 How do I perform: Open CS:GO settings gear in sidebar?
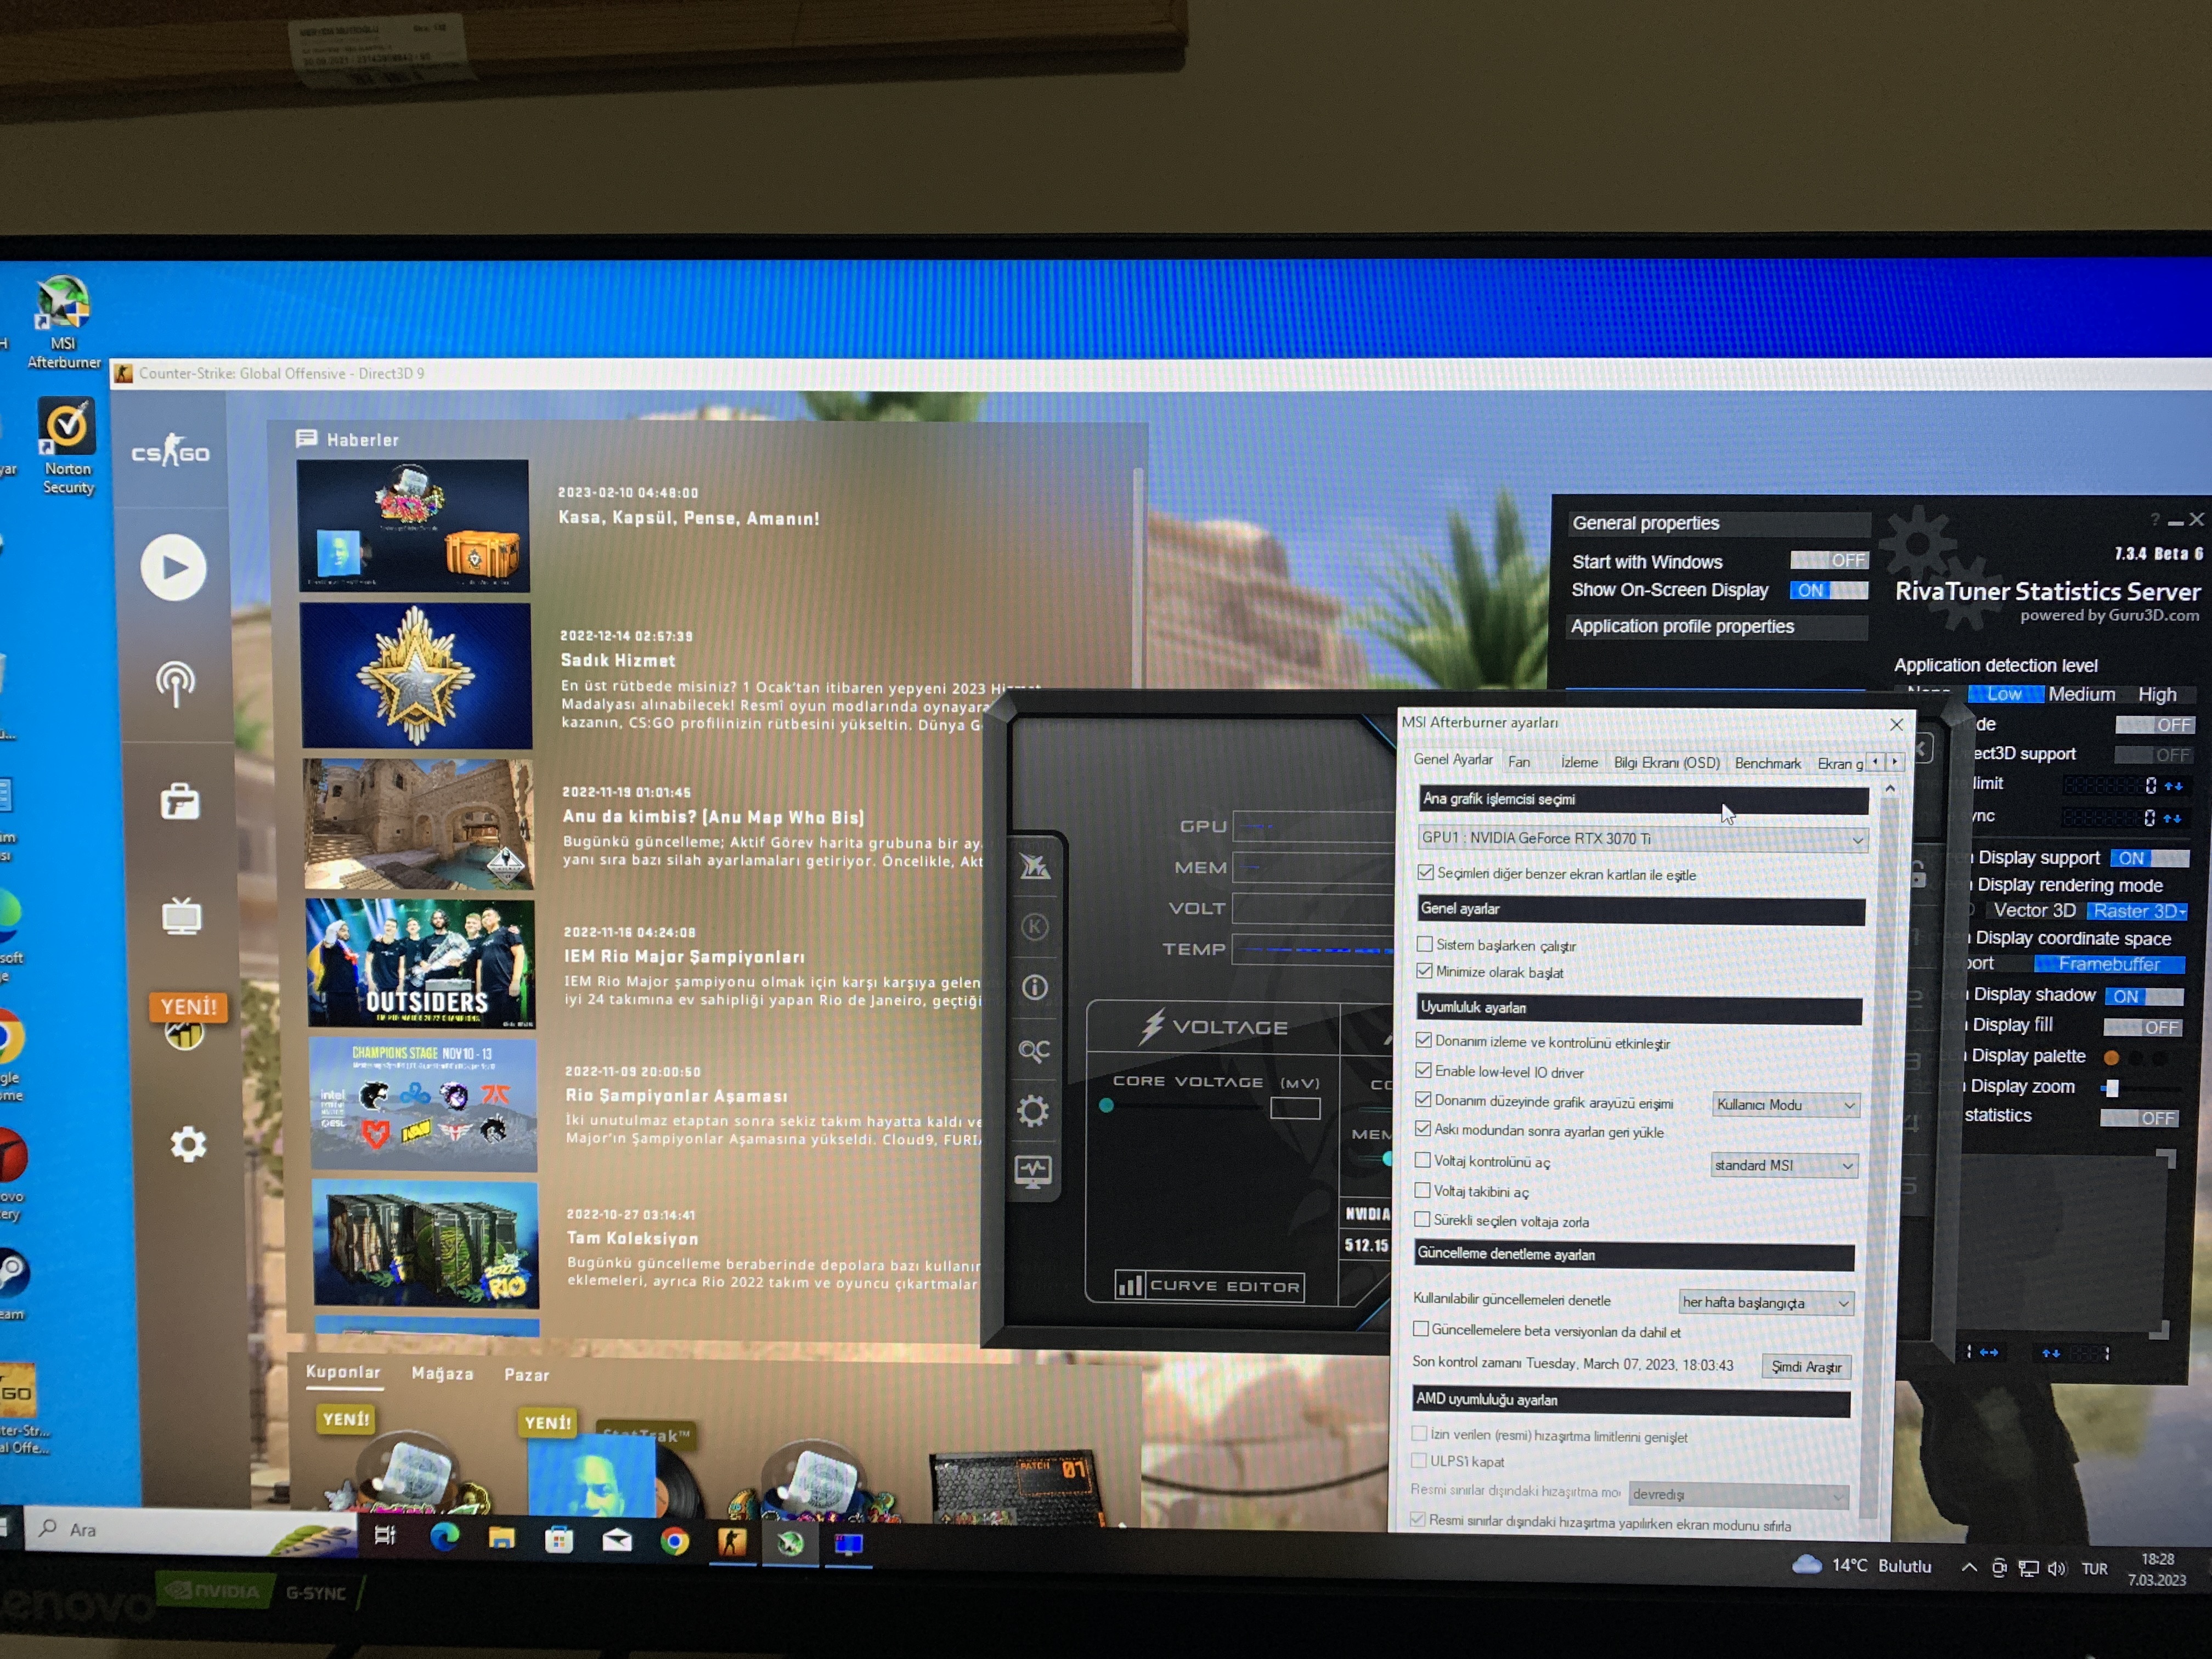pos(188,1144)
